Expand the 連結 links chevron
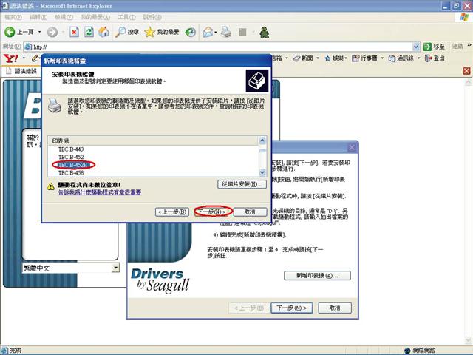 (x=469, y=45)
